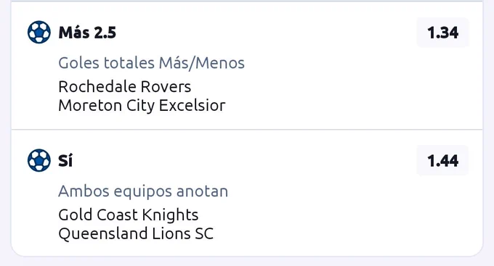494x266 pixels.
Task: Open the Gold Coast Knights team name
Action: pyautogui.click(x=129, y=215)
